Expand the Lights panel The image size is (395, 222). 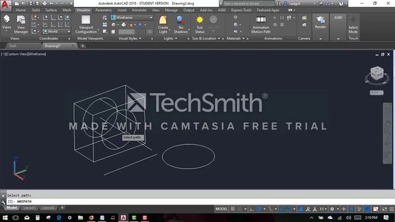pos(170,38)
